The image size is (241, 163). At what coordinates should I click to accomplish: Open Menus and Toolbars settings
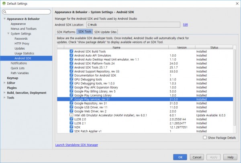tap(24, 29)
